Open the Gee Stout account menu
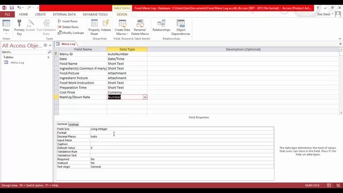343x193 pixels. tap(325, 14)
